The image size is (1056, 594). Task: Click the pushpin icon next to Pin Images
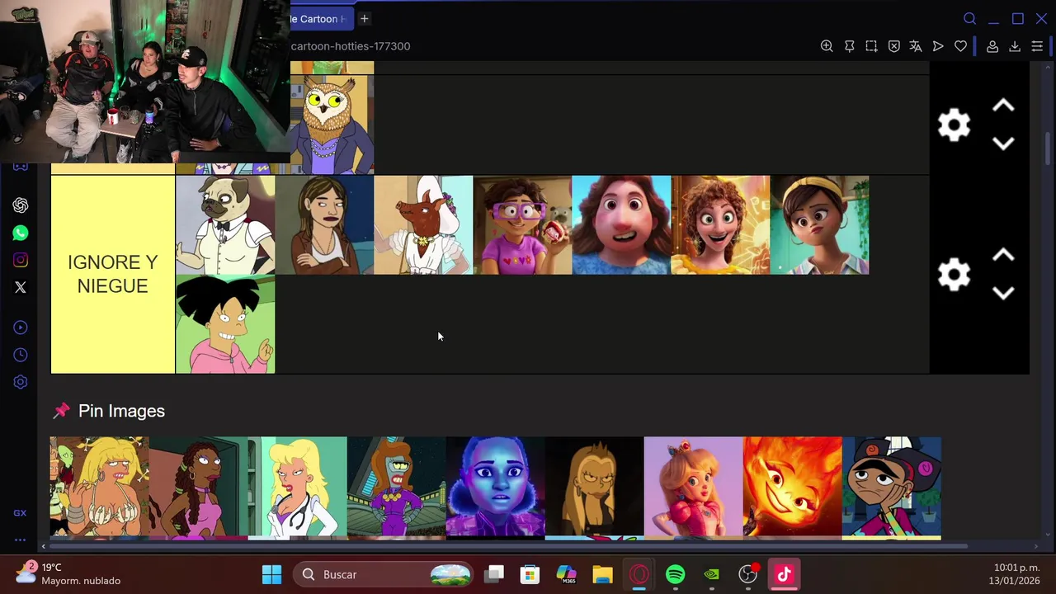(x=62, y=410)
